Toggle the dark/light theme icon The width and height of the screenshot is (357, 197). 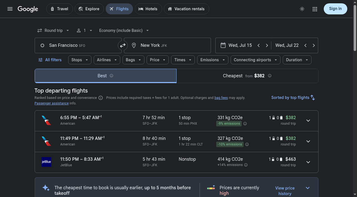click(x=302, y=9)
